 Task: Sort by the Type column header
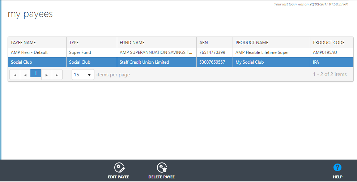(x=92, y=42)
